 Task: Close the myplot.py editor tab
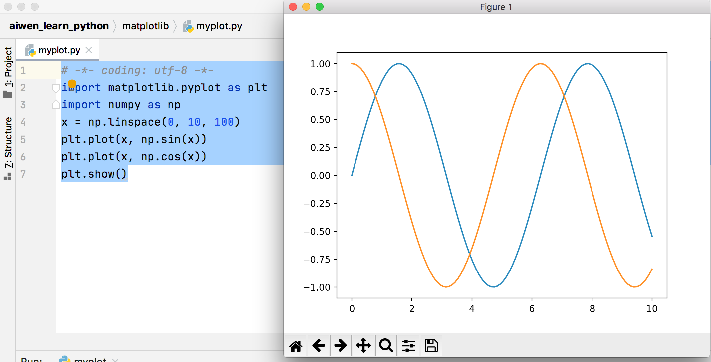(89, 50)
